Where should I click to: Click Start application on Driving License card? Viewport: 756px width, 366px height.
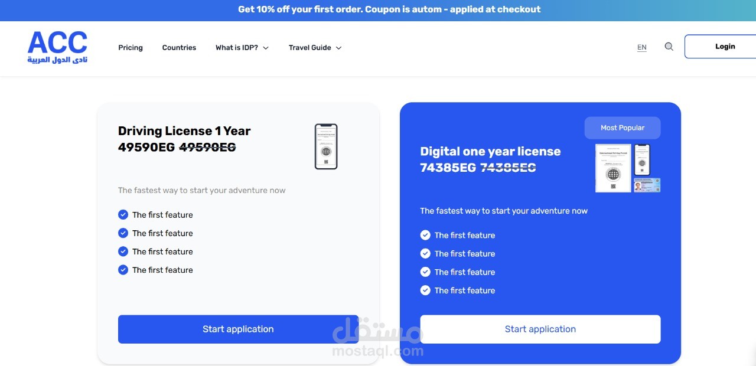pyautogui.click(x=238, y=329)
